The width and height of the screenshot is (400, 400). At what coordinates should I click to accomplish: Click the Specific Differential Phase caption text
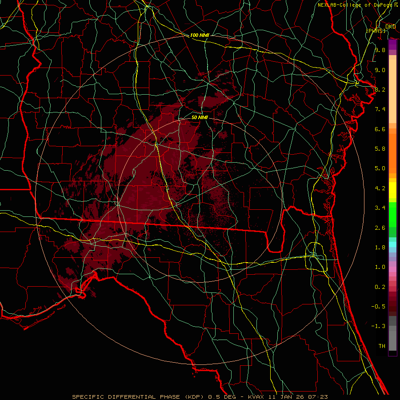[x=200, y=397]
